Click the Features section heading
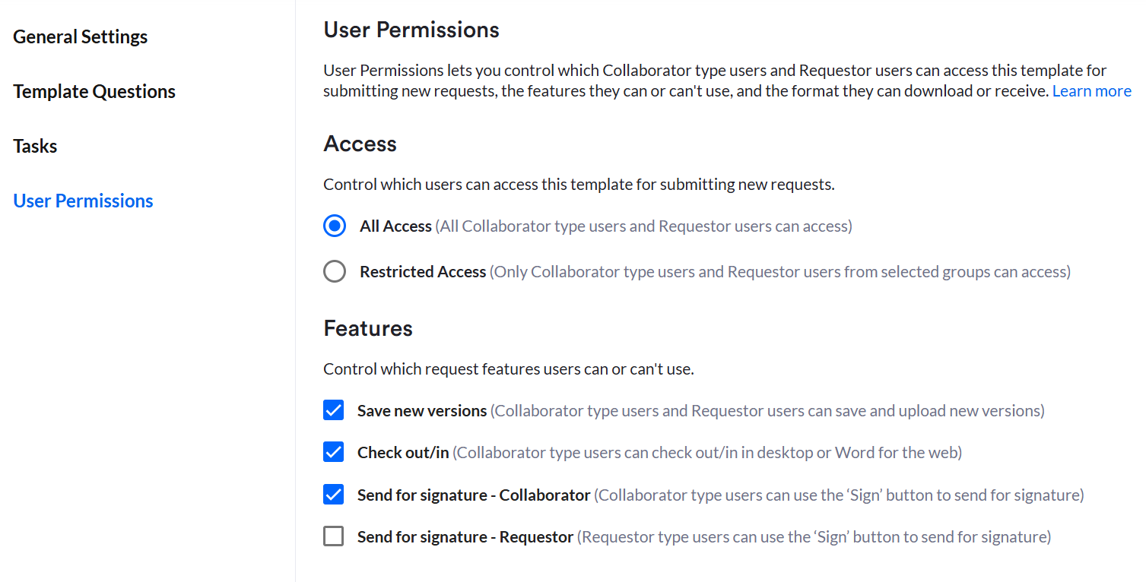 368,328
